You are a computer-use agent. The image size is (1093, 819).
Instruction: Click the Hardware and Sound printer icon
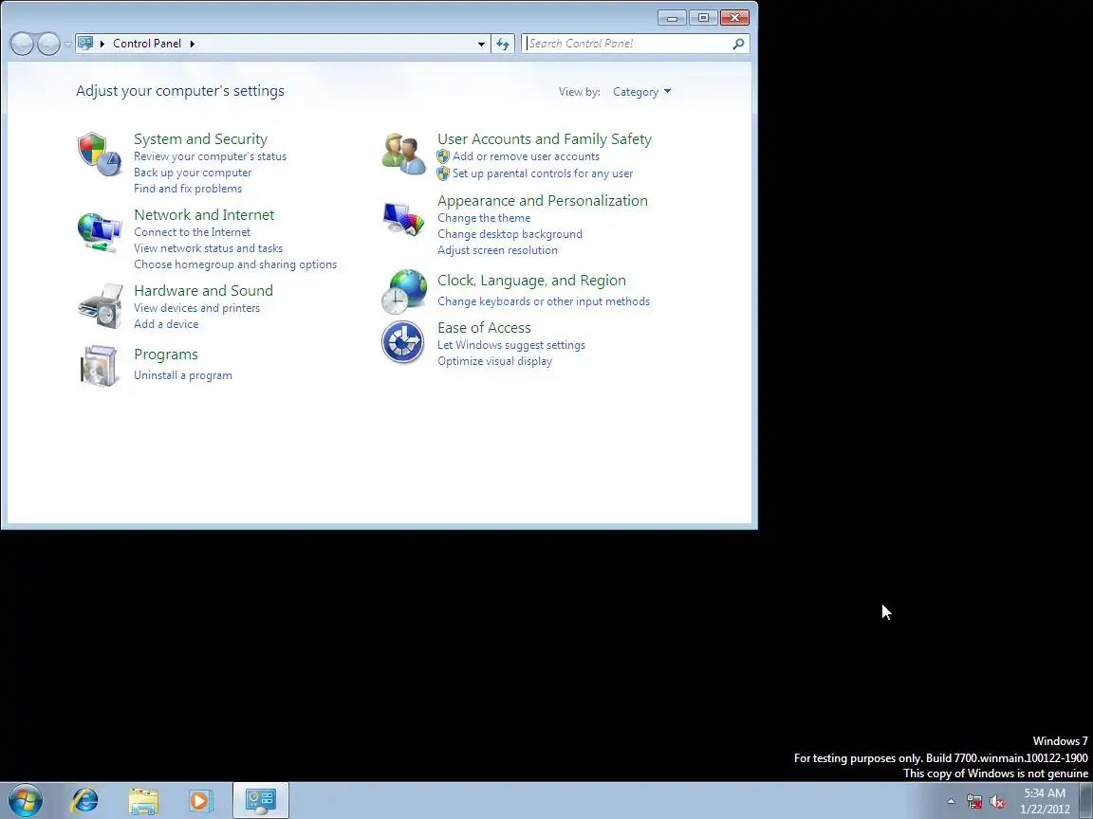pos(101,306)
